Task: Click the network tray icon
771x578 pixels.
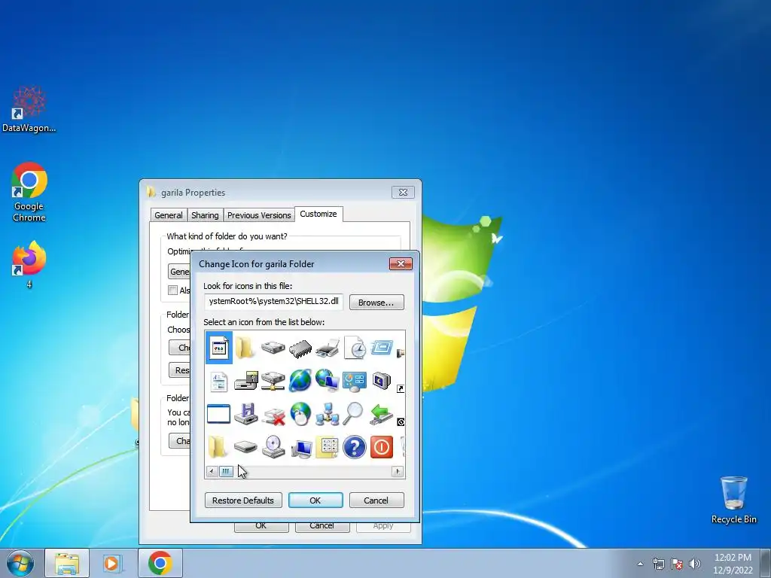Action: point(658,564)
